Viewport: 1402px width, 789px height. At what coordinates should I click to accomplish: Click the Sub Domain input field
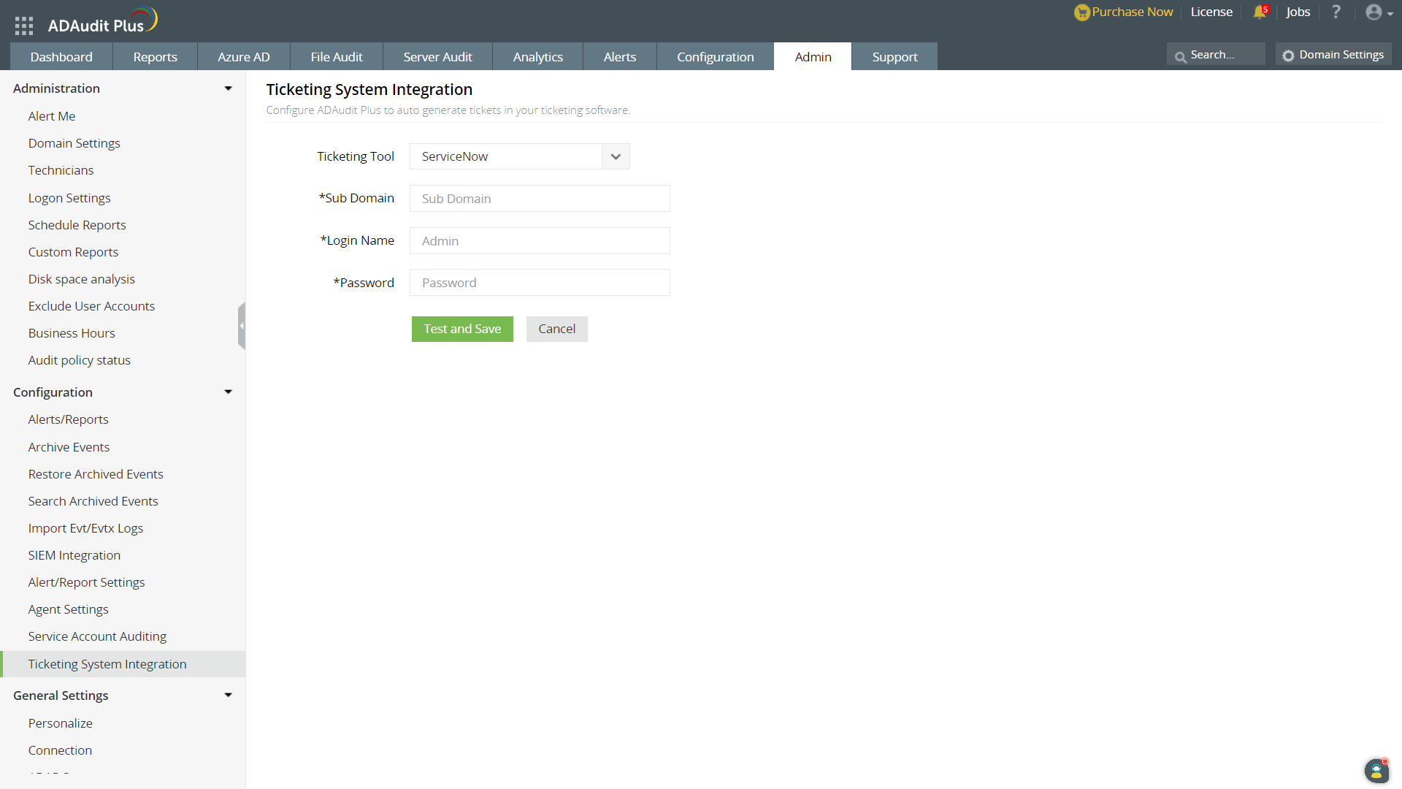point(540,199)
